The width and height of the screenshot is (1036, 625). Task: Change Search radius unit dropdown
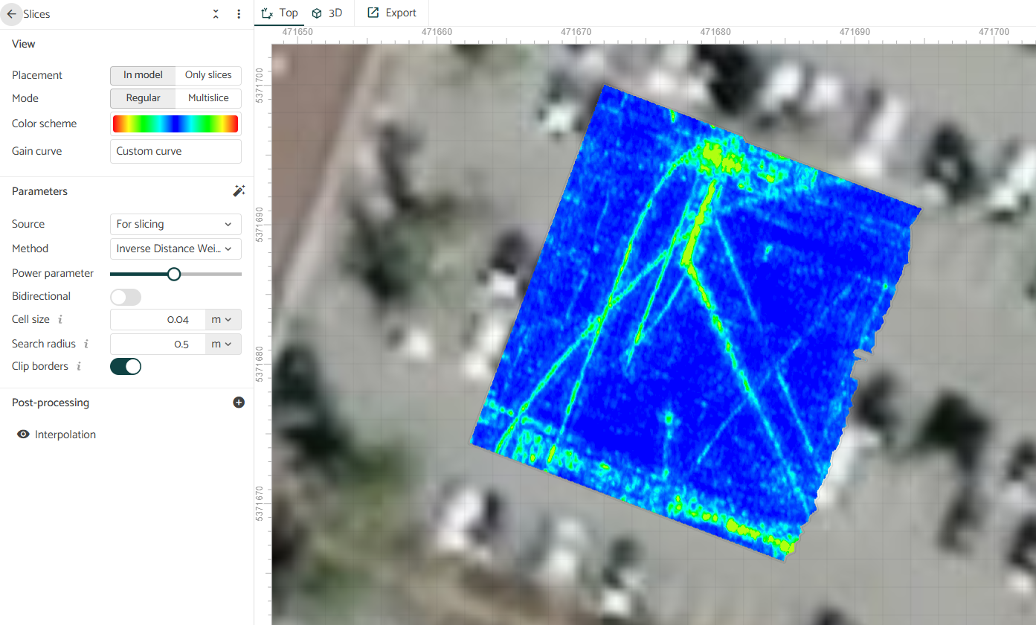pos(223,344)
